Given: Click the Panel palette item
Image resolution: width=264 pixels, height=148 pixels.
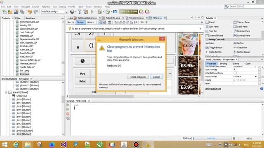Looking at the screenshot, I should click(x=210, y=22).
